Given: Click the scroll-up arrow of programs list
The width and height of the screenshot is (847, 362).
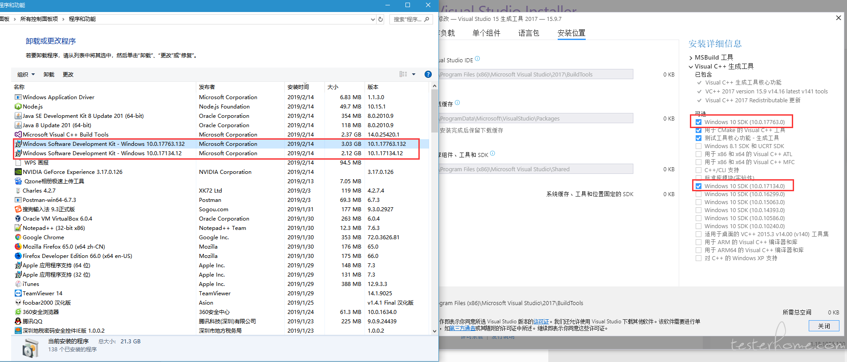Looking at the screenshot, I should click(434, 86).
